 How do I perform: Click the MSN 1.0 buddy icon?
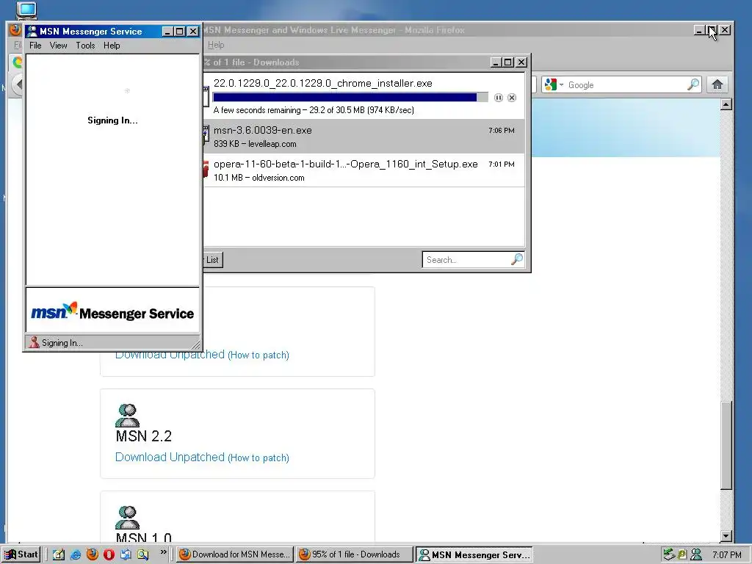pos(127,518)
